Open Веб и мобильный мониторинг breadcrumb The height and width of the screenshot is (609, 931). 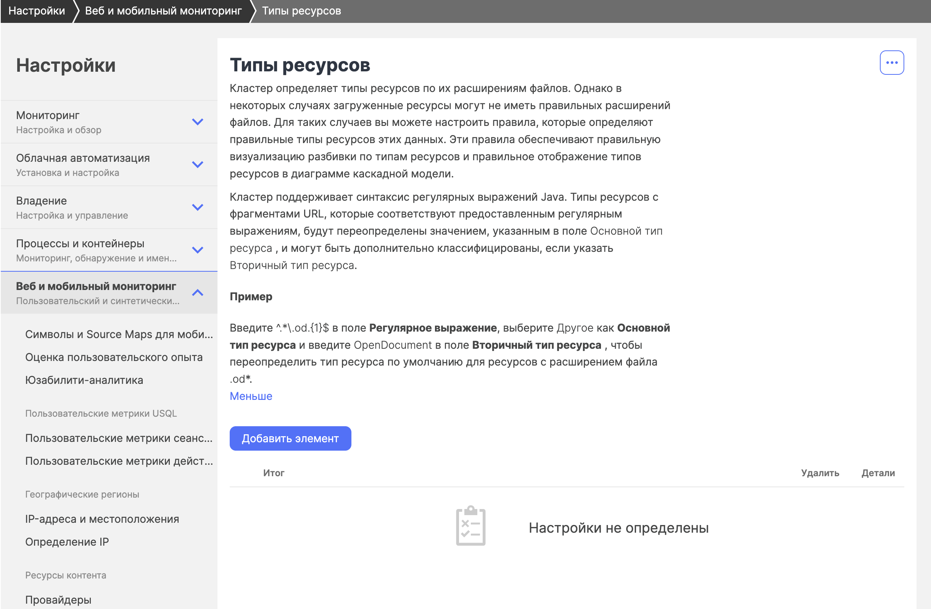163,11
